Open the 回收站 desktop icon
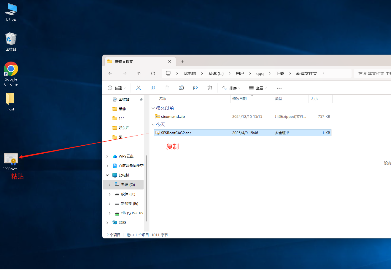391x270 pixels. click(11, 42)
